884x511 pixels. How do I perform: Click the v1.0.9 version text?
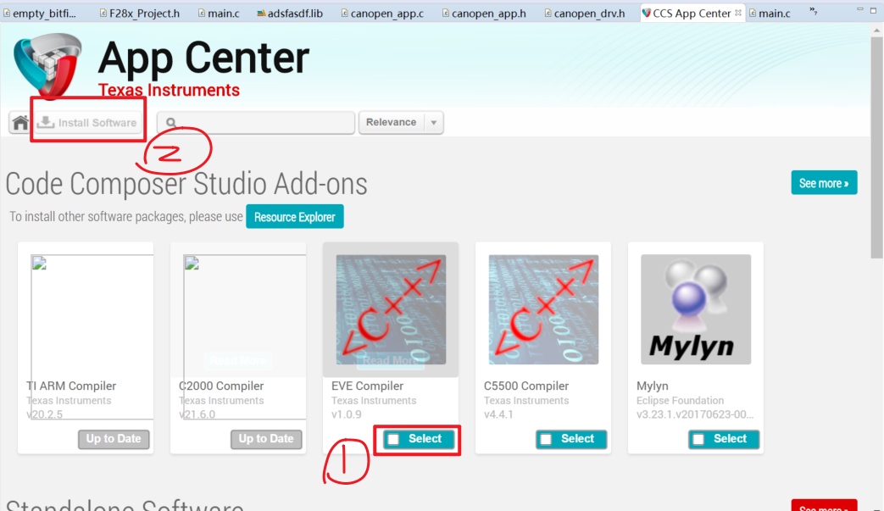(346, 414)
